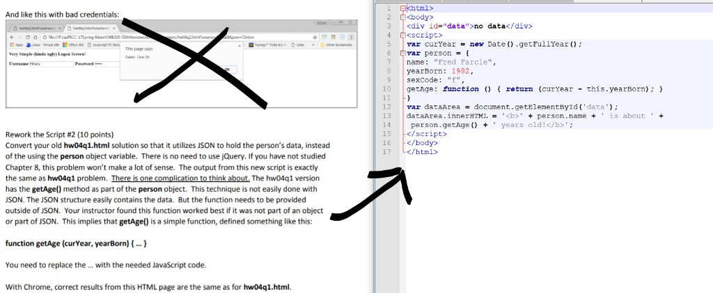Click the Password input field
Screen dimensions: 713x293
point(107,64)
